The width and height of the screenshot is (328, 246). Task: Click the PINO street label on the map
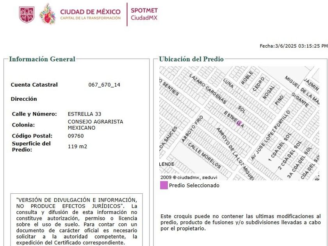[279, 100]
